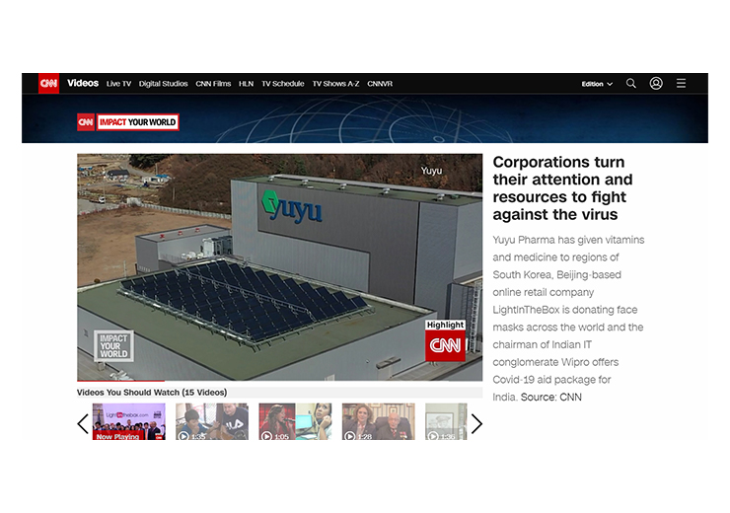
Task: Go to previous videos with left arrow
Action: (x=83, y=423)
